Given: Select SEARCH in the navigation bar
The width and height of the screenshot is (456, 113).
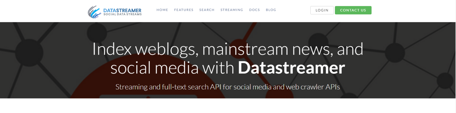Looking at the screenshot, I should [x=207, y=10].
